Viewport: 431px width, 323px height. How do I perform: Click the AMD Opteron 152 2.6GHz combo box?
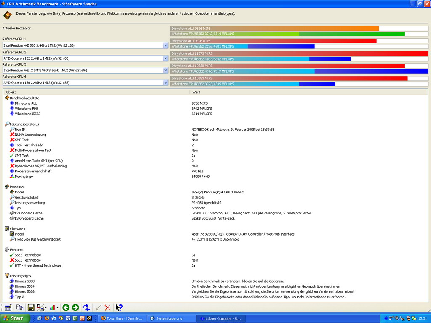(85, 58)
